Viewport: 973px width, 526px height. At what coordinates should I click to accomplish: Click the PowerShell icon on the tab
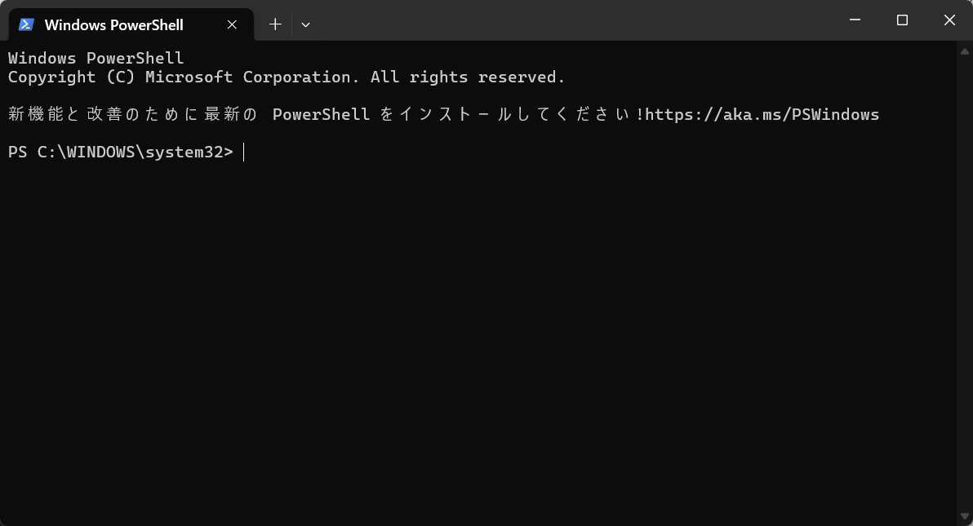26,24
